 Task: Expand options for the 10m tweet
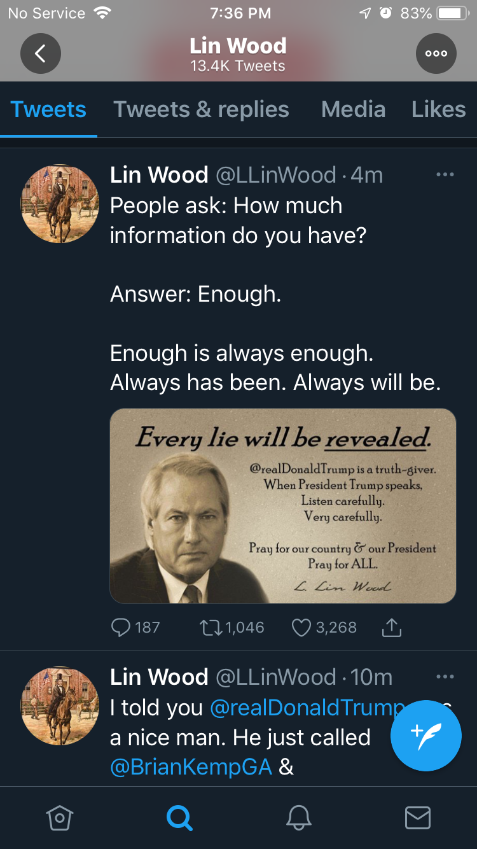(x=445, y=677)
